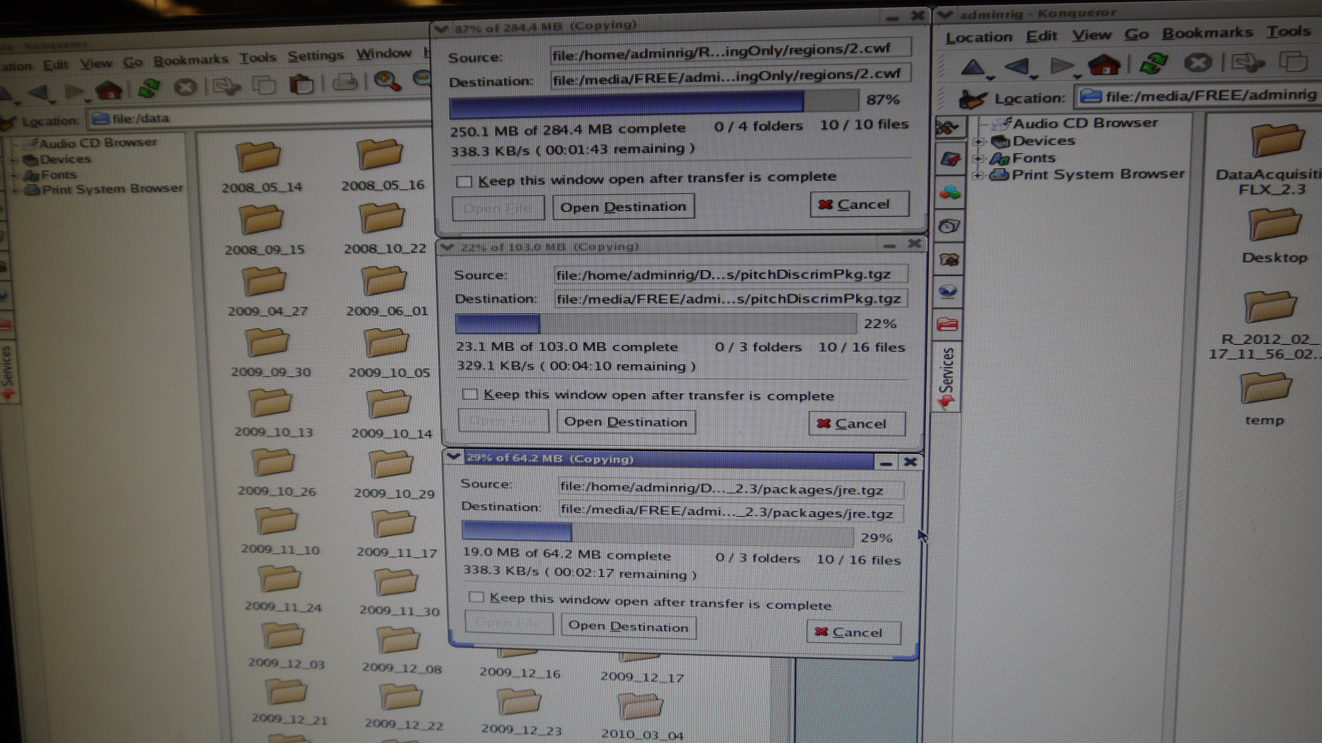Click Reload icon in left Konqueror toolbar
Image resolution: width=1322 pixels, height=743 pixels.
149,88
